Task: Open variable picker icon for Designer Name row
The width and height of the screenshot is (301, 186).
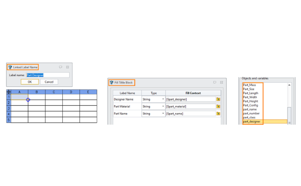Action: coord(218,99)
